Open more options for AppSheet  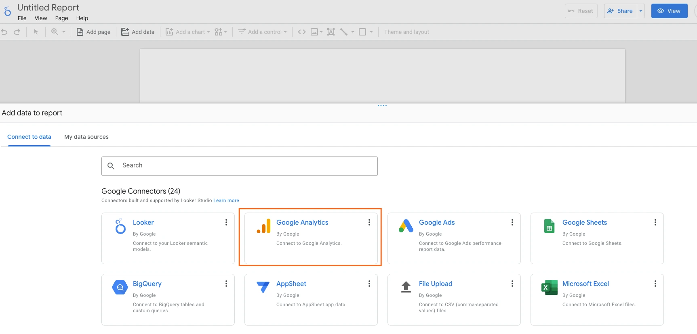(369, 284)
